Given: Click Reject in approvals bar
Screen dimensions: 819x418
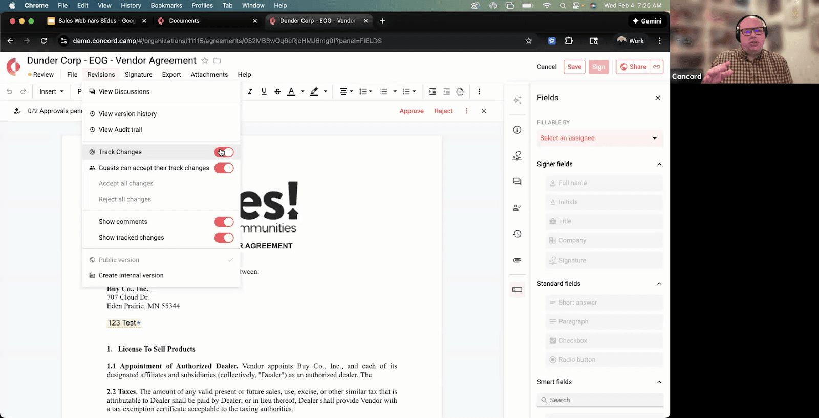Looking at the screenshot, I should click(x=443, y=111).
